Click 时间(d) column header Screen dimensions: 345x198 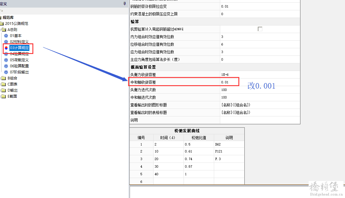[168, 138]
